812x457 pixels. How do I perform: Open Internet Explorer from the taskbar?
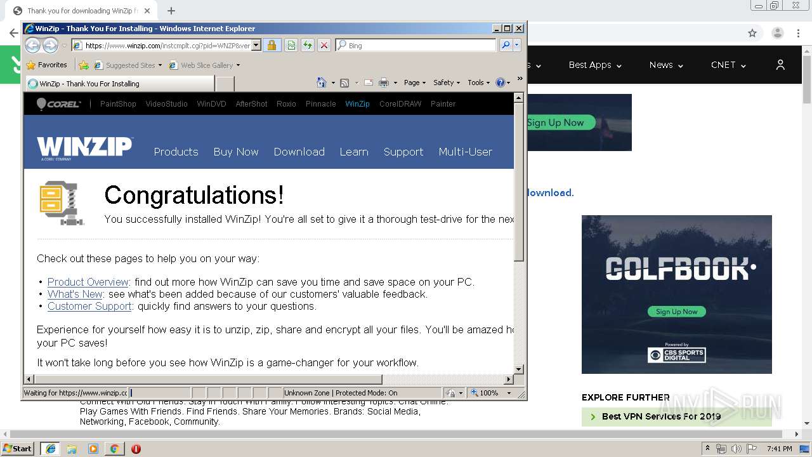[x=50, y=449]
